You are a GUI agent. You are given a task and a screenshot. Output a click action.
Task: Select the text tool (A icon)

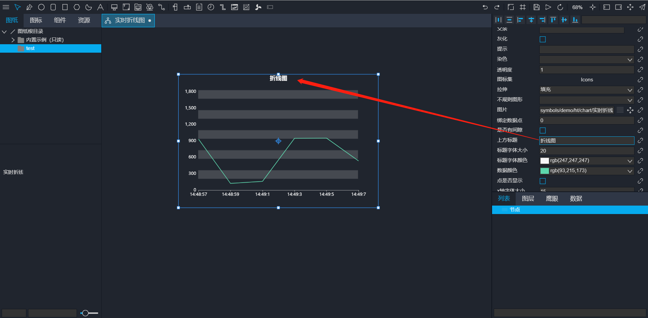(x=100, y=7)
